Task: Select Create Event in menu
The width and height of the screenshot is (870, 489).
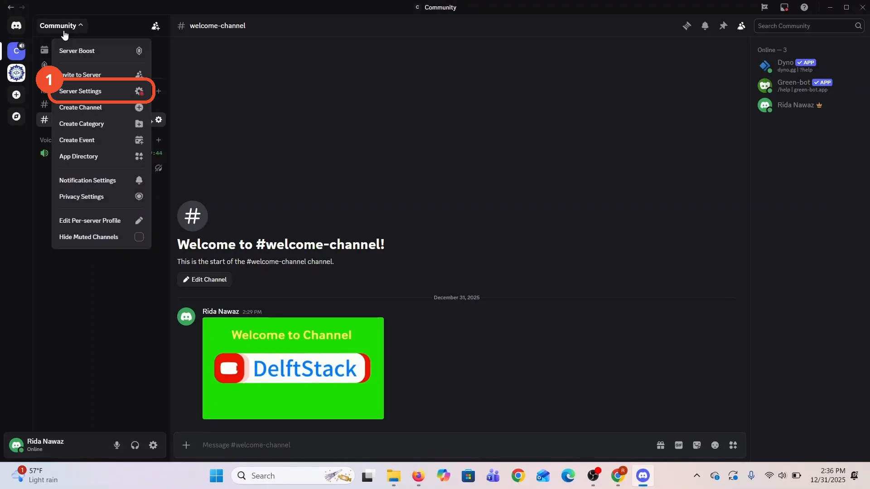Action: click(101, 140)
